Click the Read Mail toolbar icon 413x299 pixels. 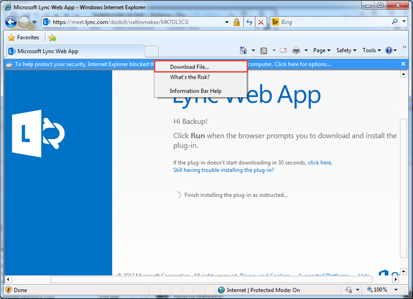click(283, 50)
